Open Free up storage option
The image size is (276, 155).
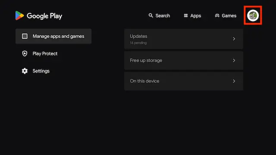point(184,60)
